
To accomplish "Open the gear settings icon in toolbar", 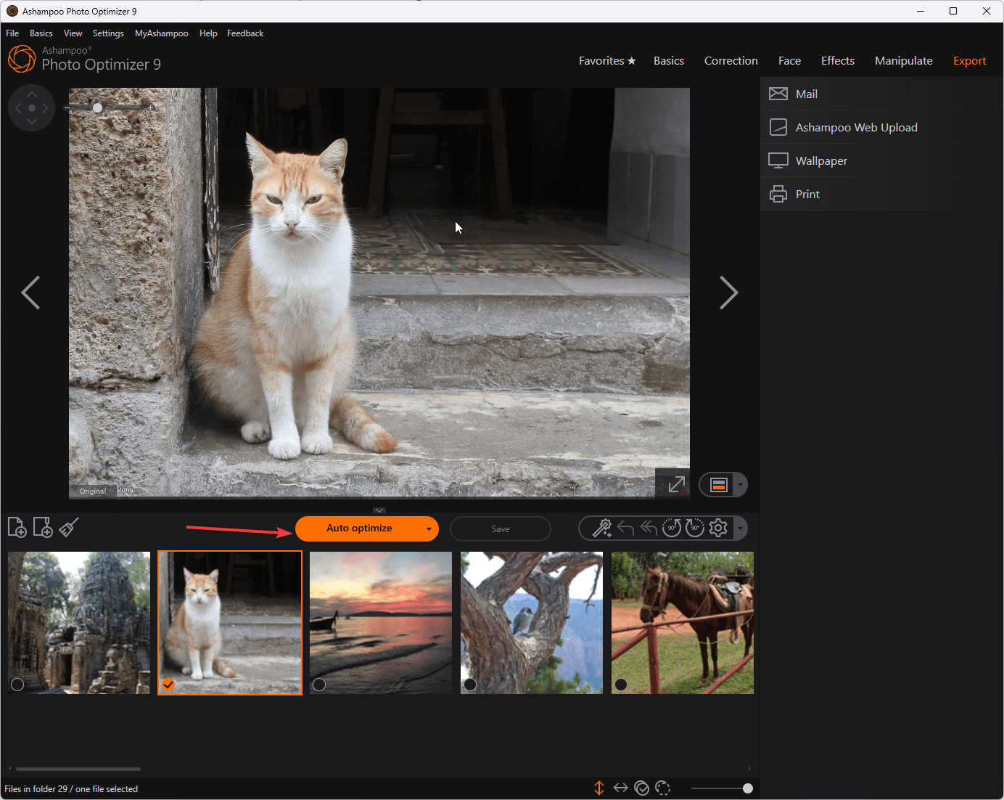I will (718, 528).
